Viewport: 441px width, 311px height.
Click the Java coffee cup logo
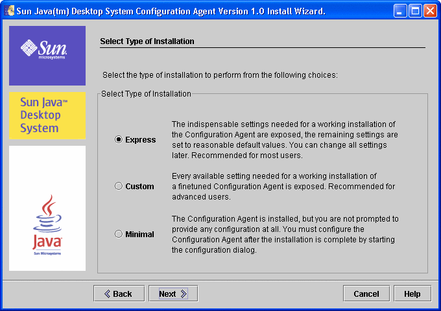click(x=47, y=225)
